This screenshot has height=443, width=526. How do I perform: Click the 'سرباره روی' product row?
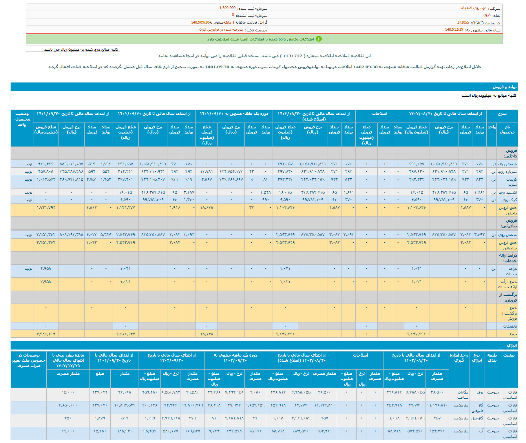(506, 171)
